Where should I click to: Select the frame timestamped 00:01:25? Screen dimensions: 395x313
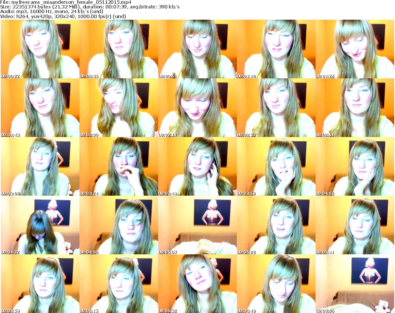[x=355, y=49]
